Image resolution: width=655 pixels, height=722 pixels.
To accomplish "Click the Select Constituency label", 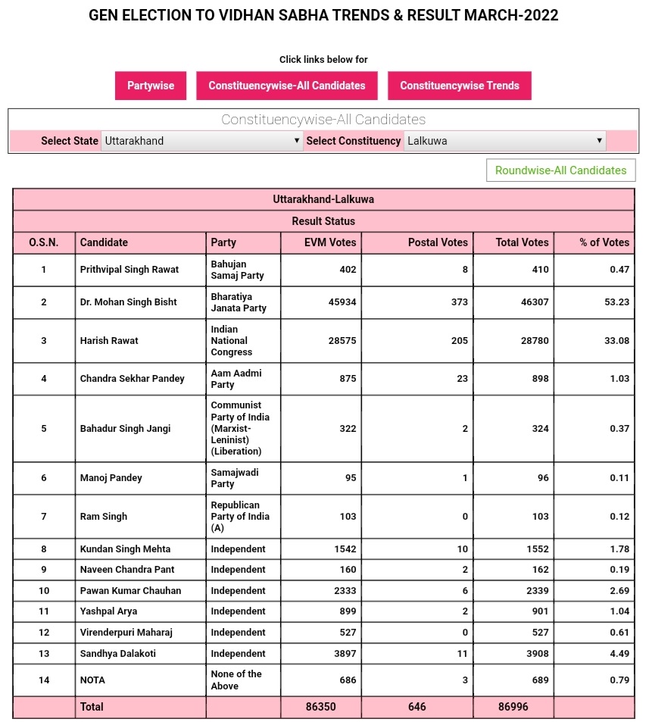I will (354, 141).
